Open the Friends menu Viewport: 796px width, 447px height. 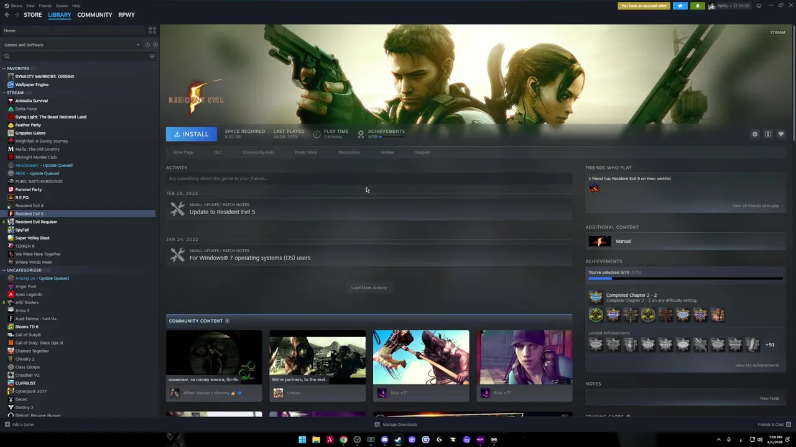(45, 6)
